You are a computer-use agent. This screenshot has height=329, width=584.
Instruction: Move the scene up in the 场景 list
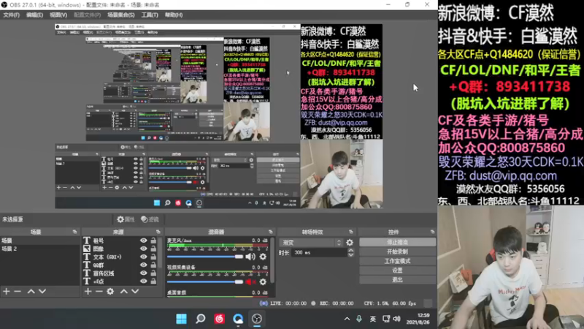31,291
